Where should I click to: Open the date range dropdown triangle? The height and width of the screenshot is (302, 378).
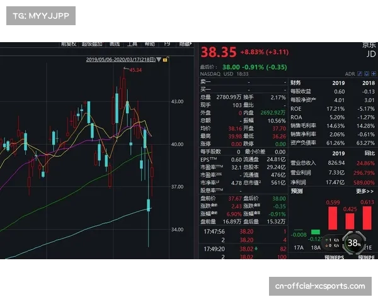(160, 60)
